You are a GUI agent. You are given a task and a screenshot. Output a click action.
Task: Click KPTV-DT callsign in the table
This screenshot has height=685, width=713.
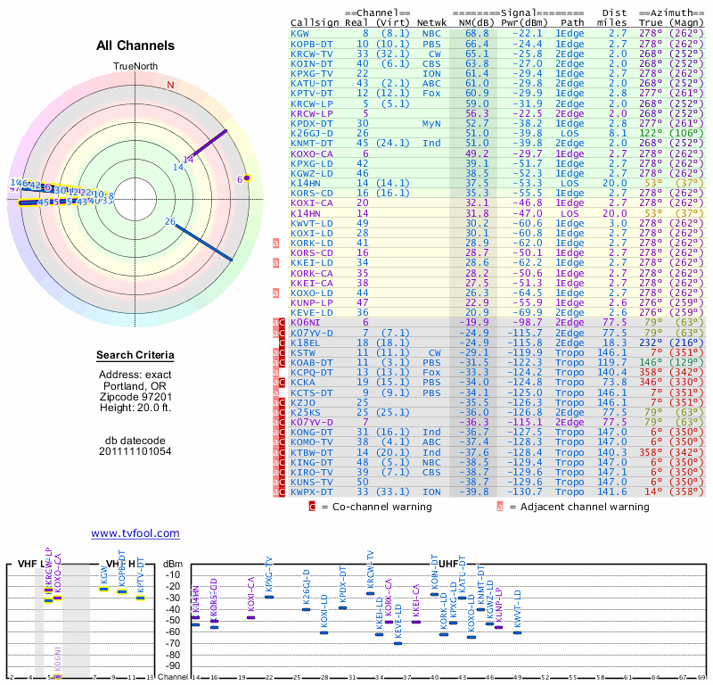coord(312,94)
